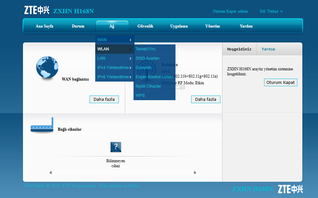Expand the WAN submenu arrow

(131, 40)
